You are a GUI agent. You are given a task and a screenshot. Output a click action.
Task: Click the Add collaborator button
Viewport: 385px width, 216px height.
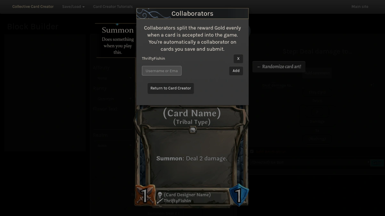(236, 71)
